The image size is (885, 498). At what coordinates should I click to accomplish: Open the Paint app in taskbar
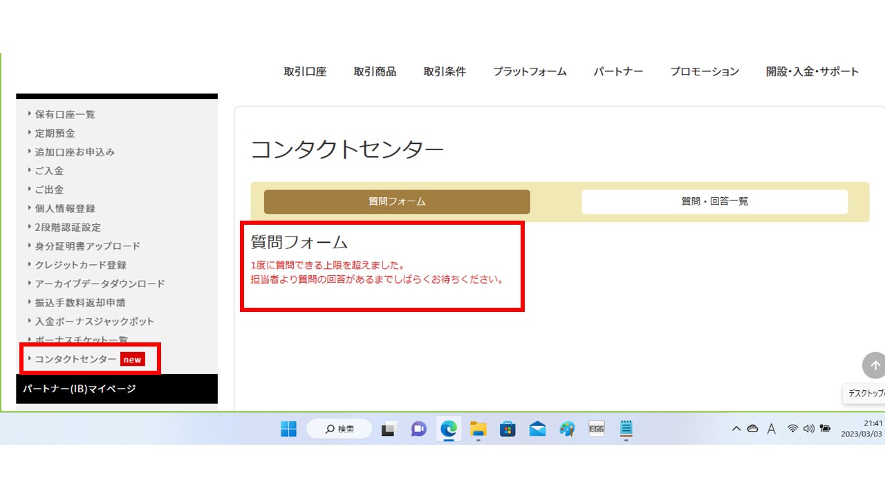pyautogui.click(x=567, y=429)
